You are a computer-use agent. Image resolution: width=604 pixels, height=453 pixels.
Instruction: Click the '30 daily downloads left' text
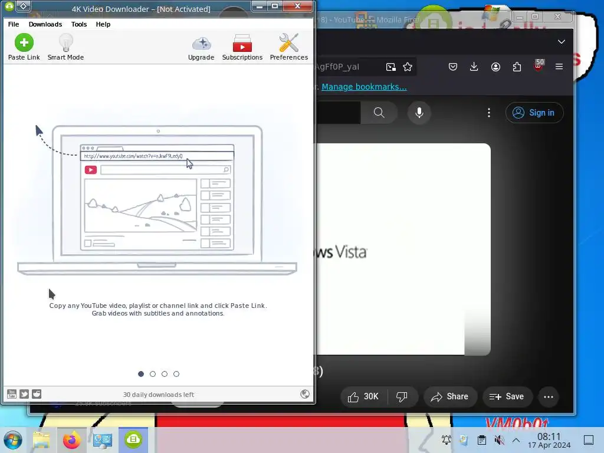coord(158,395)
